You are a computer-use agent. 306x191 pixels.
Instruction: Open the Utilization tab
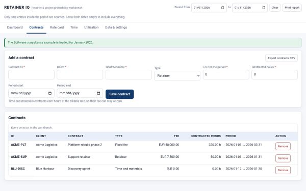coord(91,28)
